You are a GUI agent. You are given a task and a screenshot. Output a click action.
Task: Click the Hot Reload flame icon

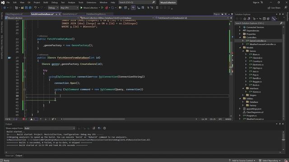(107, 8)
